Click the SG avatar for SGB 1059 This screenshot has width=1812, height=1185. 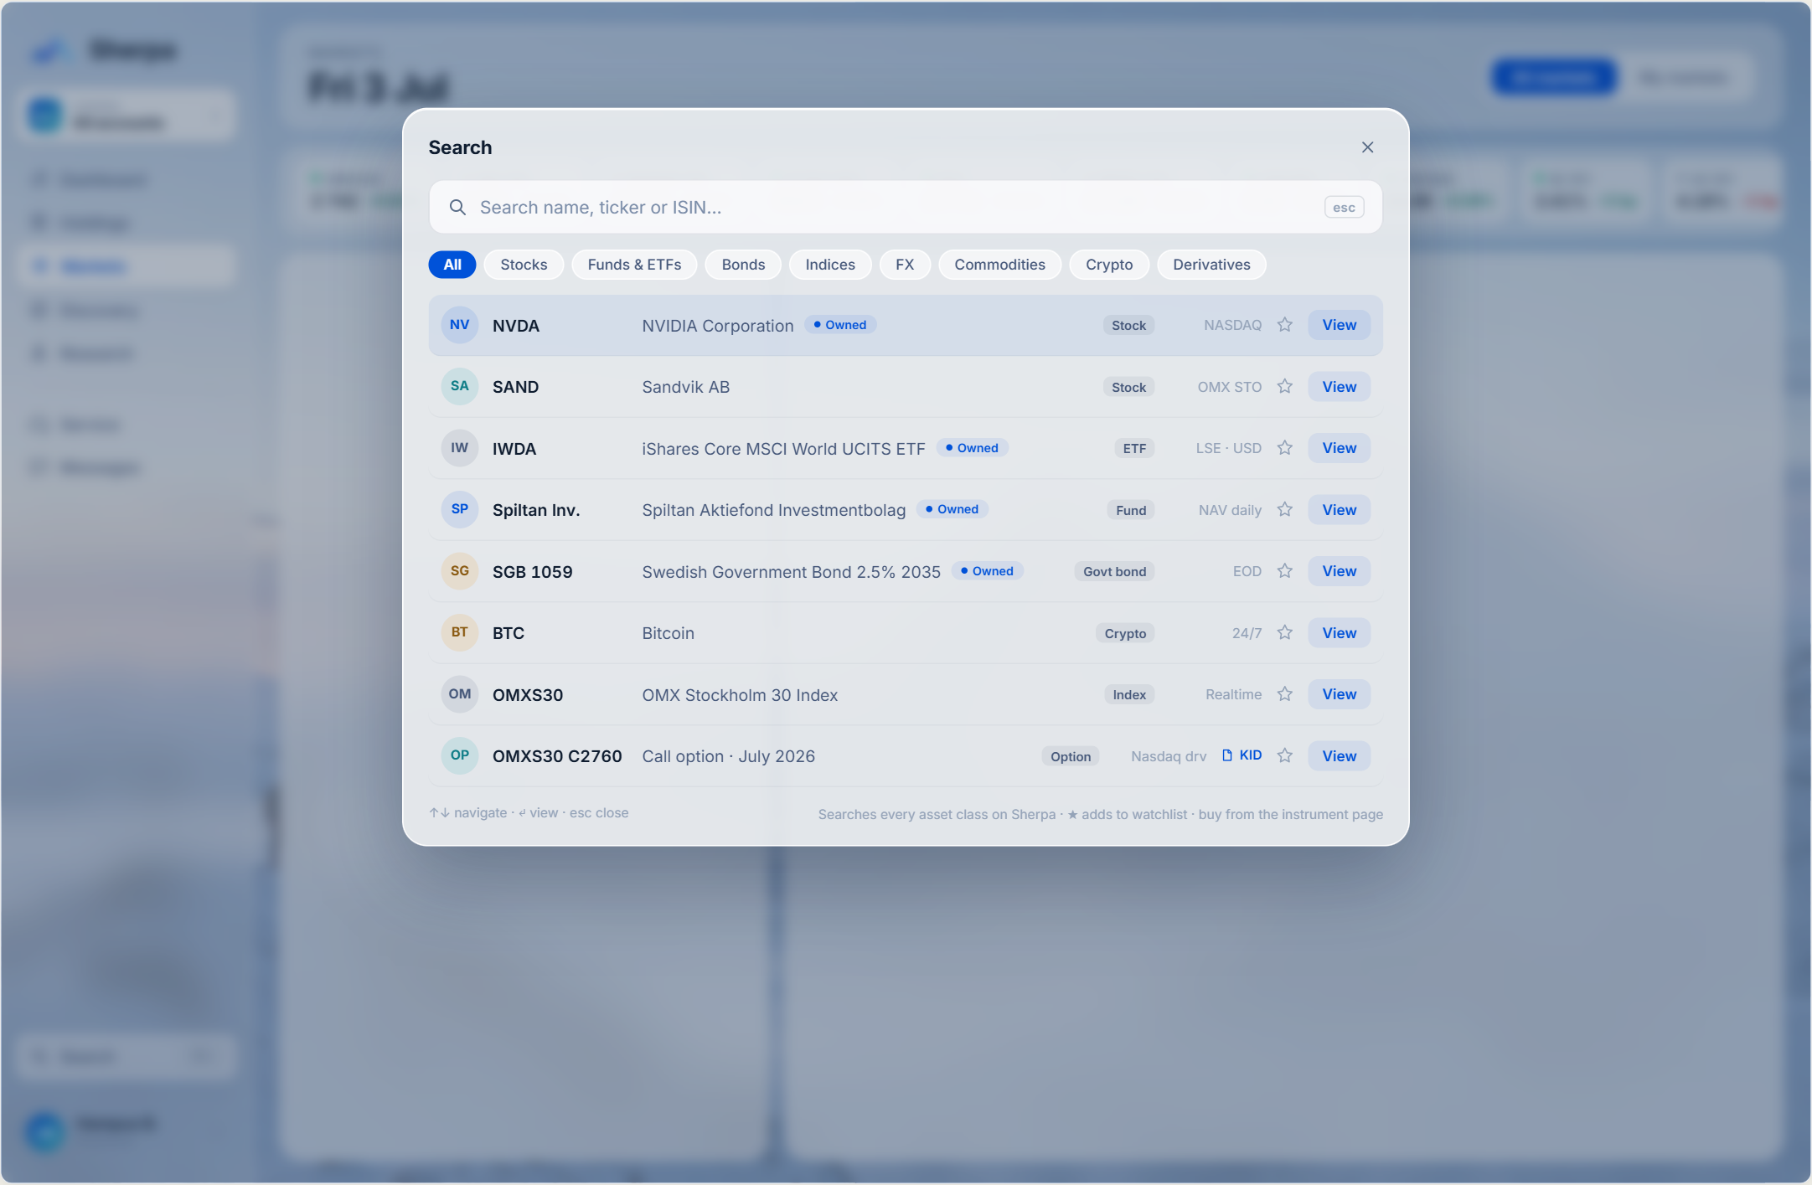coord(460,571)
